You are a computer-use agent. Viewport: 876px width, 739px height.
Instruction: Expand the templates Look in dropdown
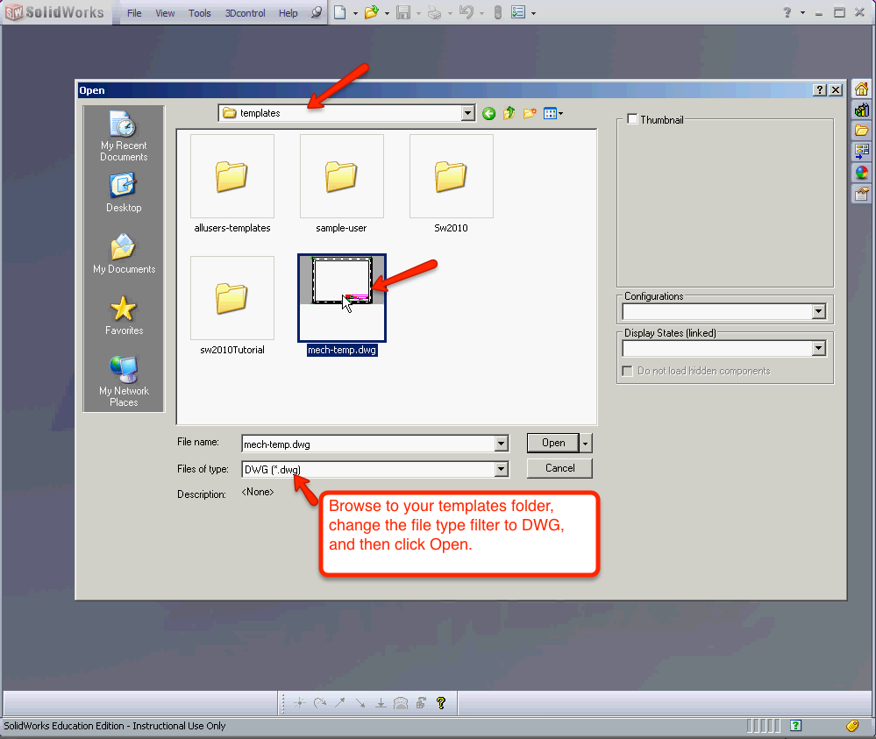click(x=468, y=113)
